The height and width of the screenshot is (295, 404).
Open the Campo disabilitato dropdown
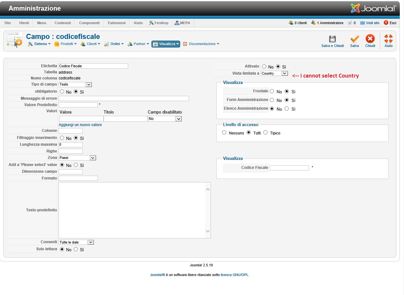coord(165,119)
